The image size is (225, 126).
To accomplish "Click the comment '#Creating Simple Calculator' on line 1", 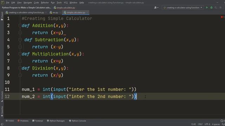I will (57, 19).
